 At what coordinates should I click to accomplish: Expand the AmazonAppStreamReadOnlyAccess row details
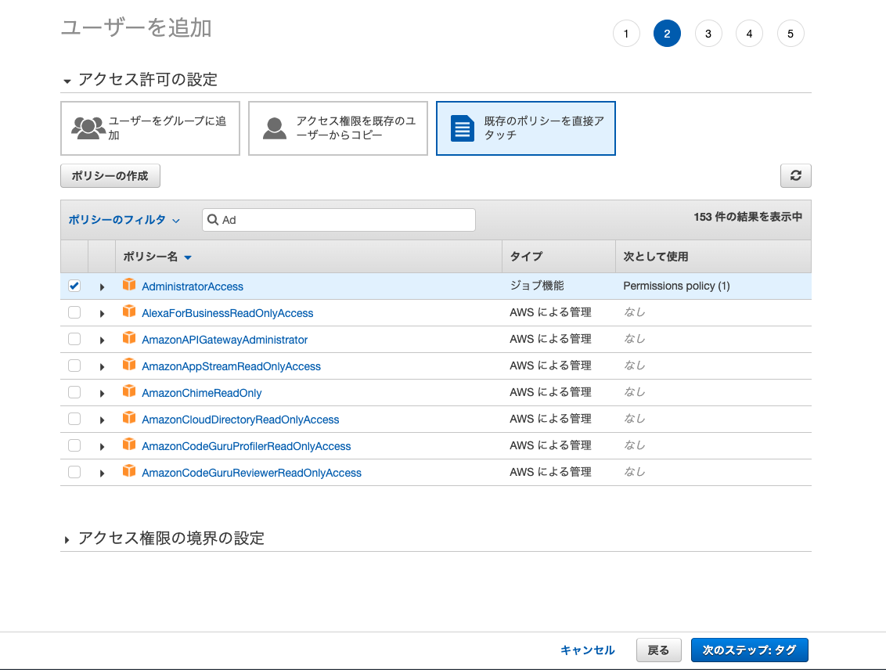pyautogui.click(x=102, y=366)
